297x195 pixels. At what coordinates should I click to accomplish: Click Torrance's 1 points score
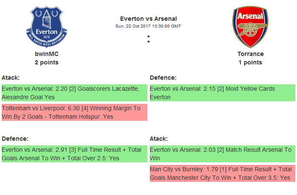250,62
